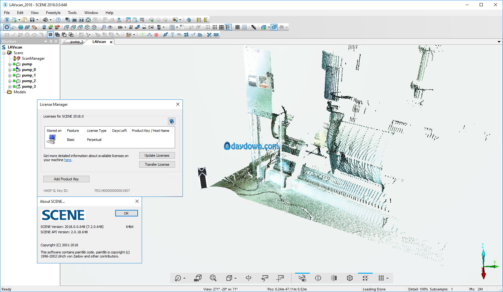Select ScanManager in Structure tree
The height and width of the screenshot is (292, 503).
point(33,58)
